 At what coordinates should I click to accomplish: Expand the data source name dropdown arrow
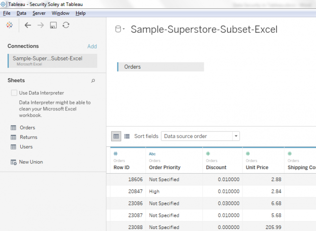pos(124,29)
